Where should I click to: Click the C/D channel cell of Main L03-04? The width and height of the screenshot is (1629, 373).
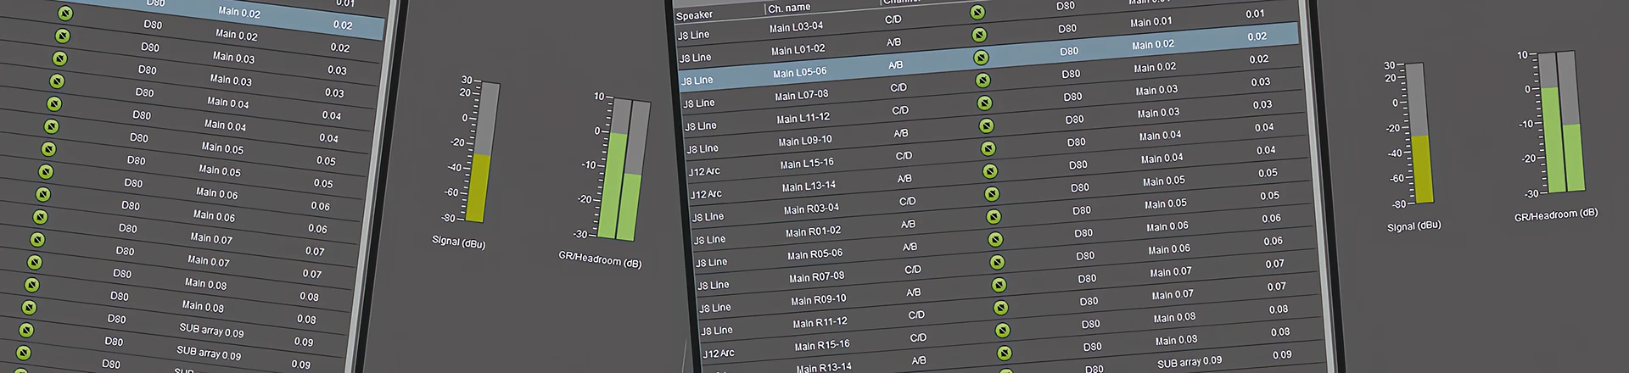coord(893,19)
